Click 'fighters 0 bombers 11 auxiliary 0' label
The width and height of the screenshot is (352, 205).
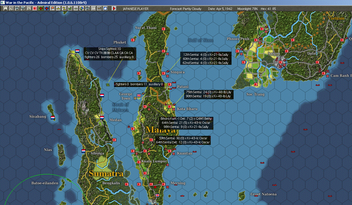click(x=139, y=84)
